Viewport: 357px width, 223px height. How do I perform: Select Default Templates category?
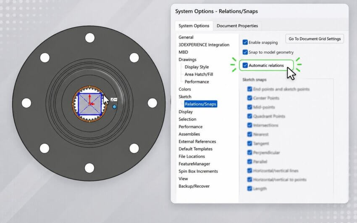pos(195,149)
